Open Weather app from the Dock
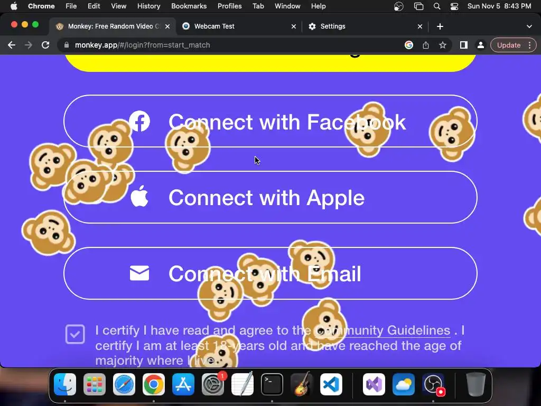The image size is (541, 406). 404,384
